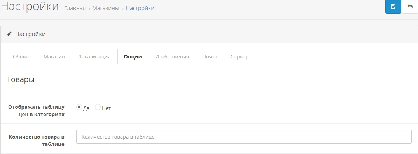This screenshot has height=154, width=418.
Task: Save settings with the blue floppy disk icon
Action: click(393, 7)
